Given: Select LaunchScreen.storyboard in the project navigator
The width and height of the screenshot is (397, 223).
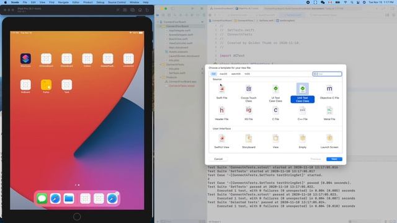Looking at the screenshot, I should tap(184, 56).
